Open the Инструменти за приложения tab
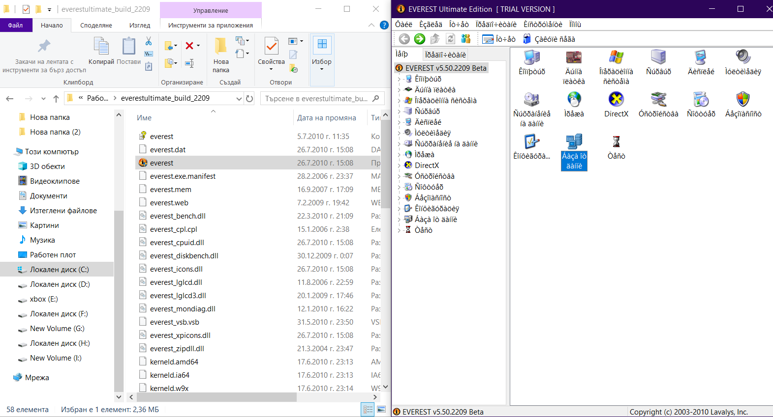773x417 pixels. click(x=211, y=25)
